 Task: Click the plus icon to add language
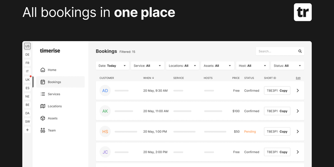click(27, 130)
